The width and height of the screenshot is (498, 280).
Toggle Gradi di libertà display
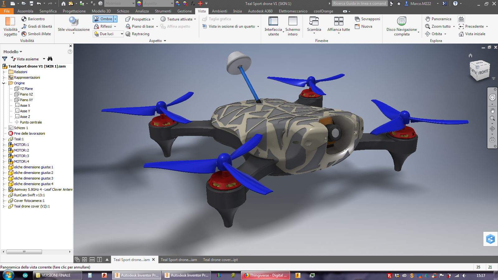click(x=37, y=26)
